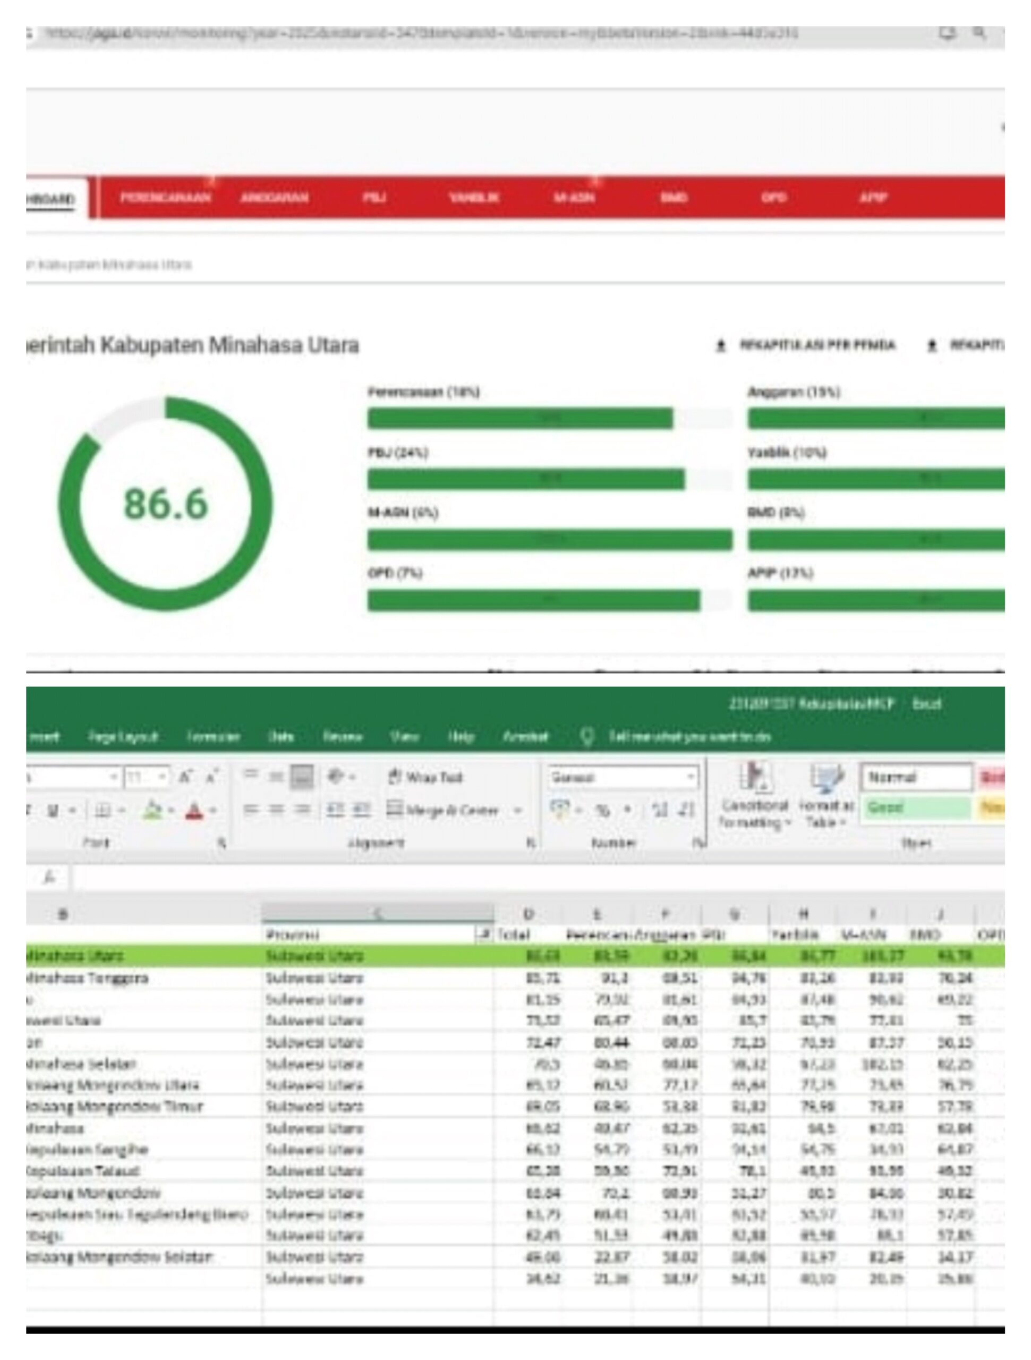Image resolution: width=1031 pixels, height=1360 pixels.
Task: Click the browser zoom magnifier icon
Action: coord(979,32)
